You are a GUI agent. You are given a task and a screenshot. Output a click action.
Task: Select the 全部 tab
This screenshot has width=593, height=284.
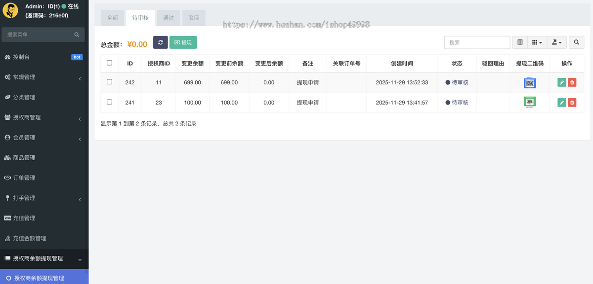(112, 18)
